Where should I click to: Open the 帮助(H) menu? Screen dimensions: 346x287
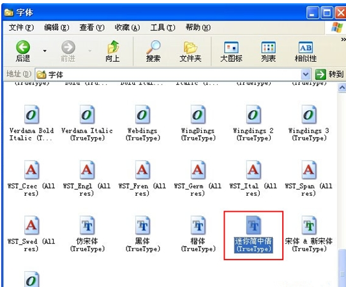coord(198,27)
